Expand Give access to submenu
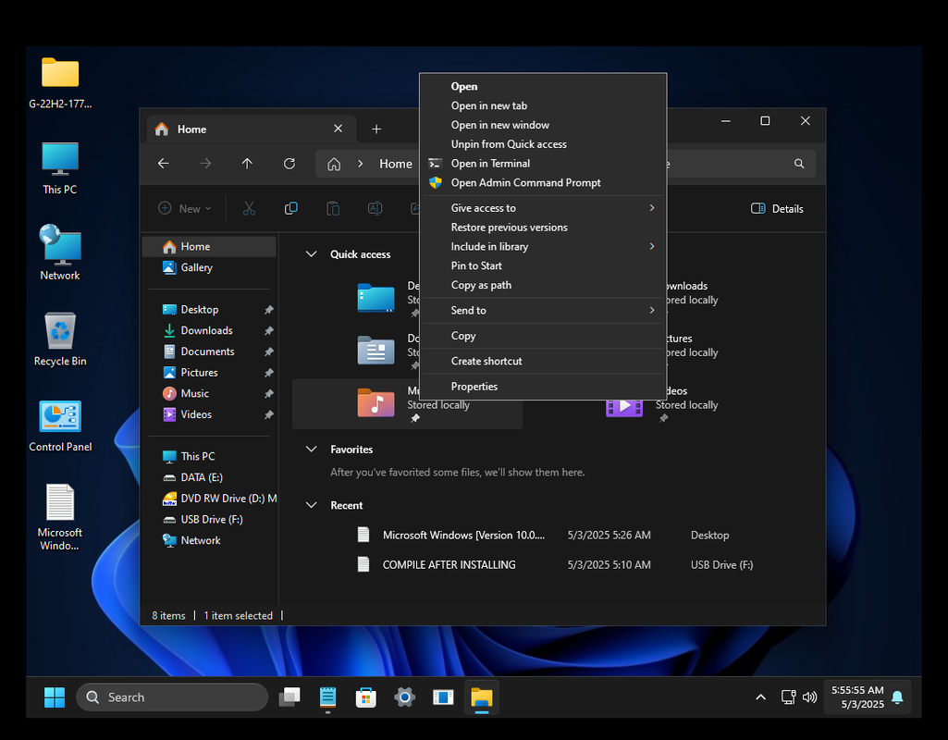Screen dimensions: 948x740 [543, 208]
